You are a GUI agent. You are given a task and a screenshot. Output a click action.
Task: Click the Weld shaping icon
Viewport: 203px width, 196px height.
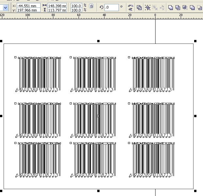[x=171, y=7]
